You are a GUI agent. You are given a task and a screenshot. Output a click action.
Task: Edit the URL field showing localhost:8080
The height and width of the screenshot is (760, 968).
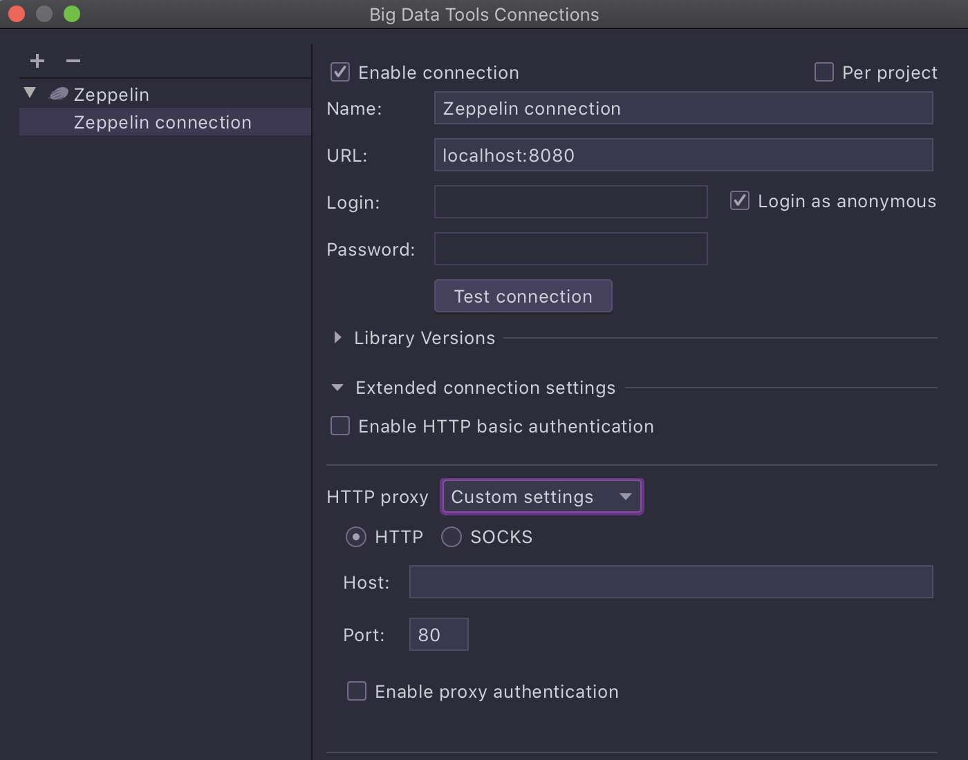point(684,155)
